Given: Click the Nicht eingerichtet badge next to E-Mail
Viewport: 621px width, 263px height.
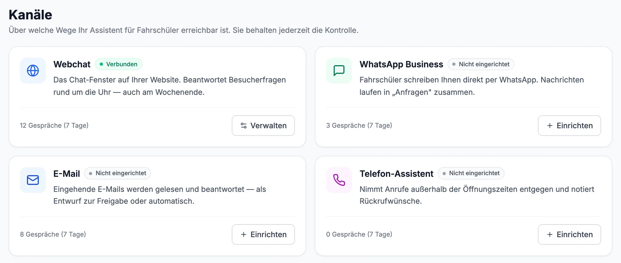Looking at the screenshot, I should coord(117,173).
